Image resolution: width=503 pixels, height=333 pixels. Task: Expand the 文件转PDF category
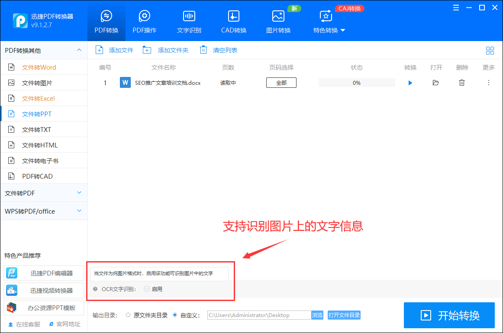pyautogui.click(x=43, y=193)
